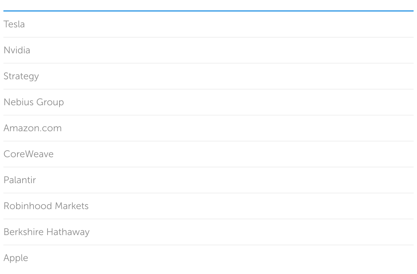Click the Palantir company name
This screenshot has height=274, width=417.
coord(19,180)
